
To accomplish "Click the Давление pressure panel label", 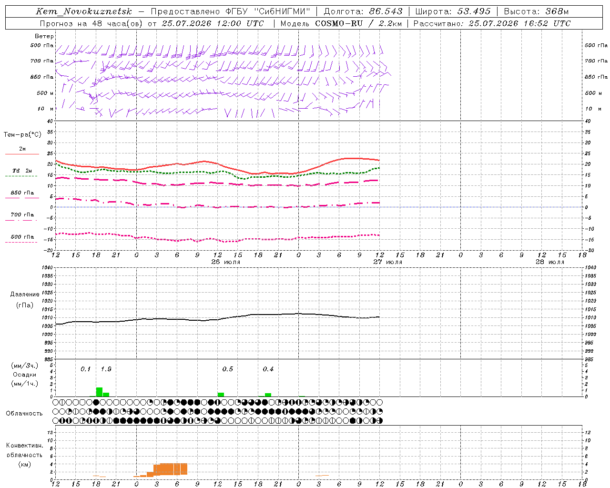I will (25, 295).
